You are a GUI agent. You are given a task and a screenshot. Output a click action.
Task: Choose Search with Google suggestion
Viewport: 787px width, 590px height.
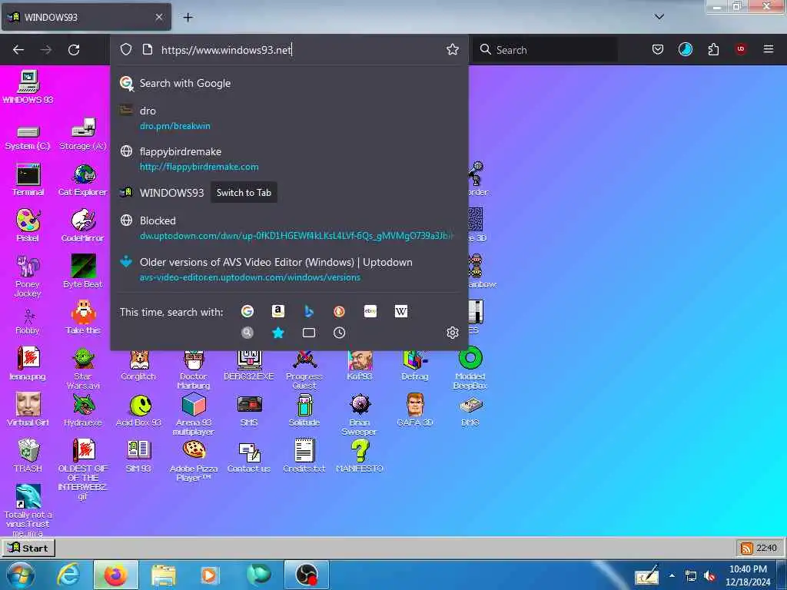point(290,83)
